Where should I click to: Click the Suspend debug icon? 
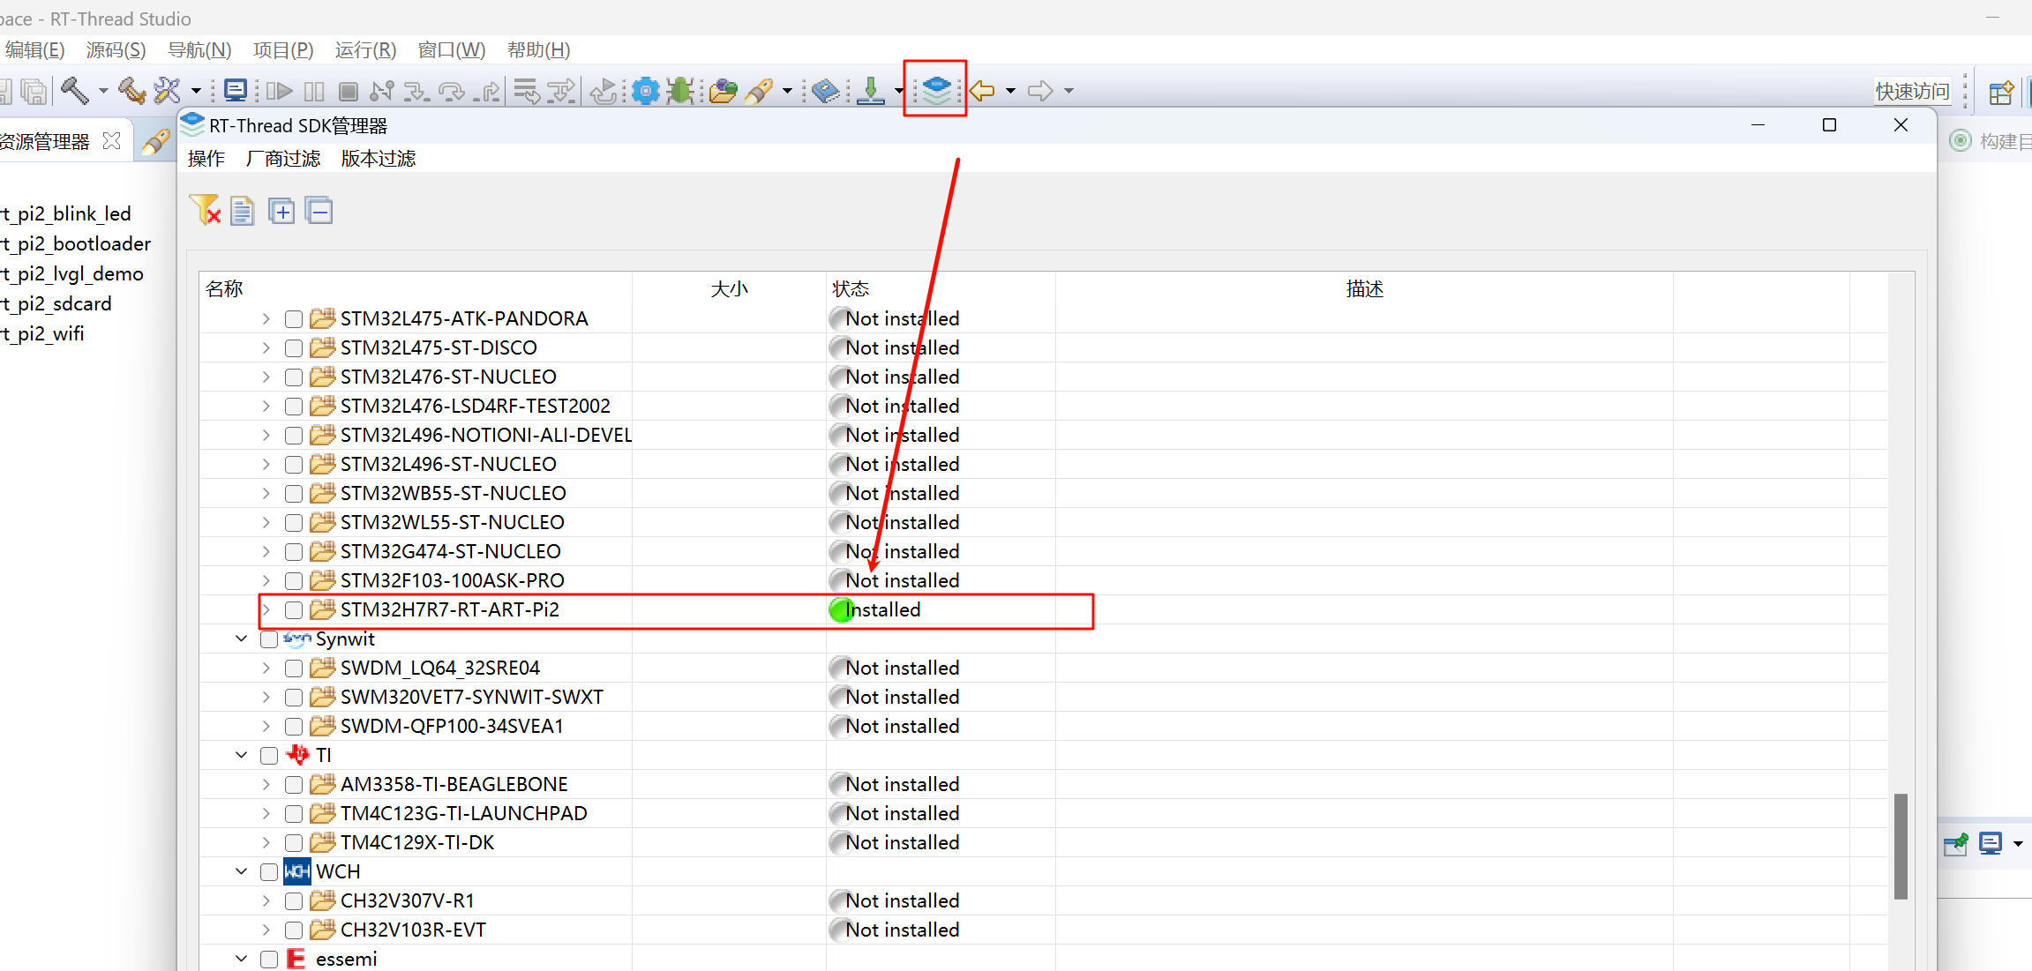[x=314, y=91]
